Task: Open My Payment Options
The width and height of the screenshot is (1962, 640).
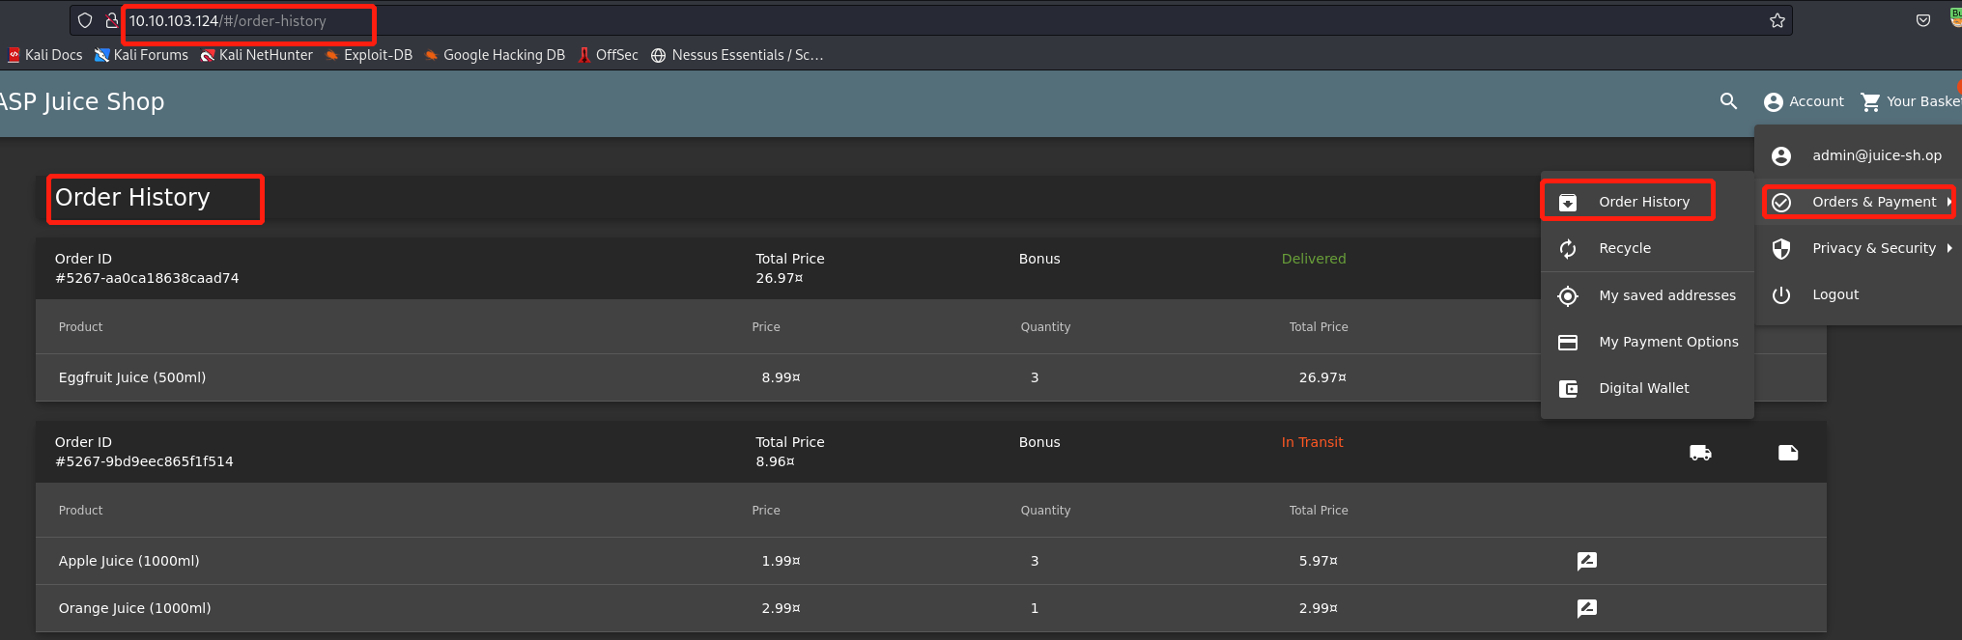Action: coord(1667,342)
